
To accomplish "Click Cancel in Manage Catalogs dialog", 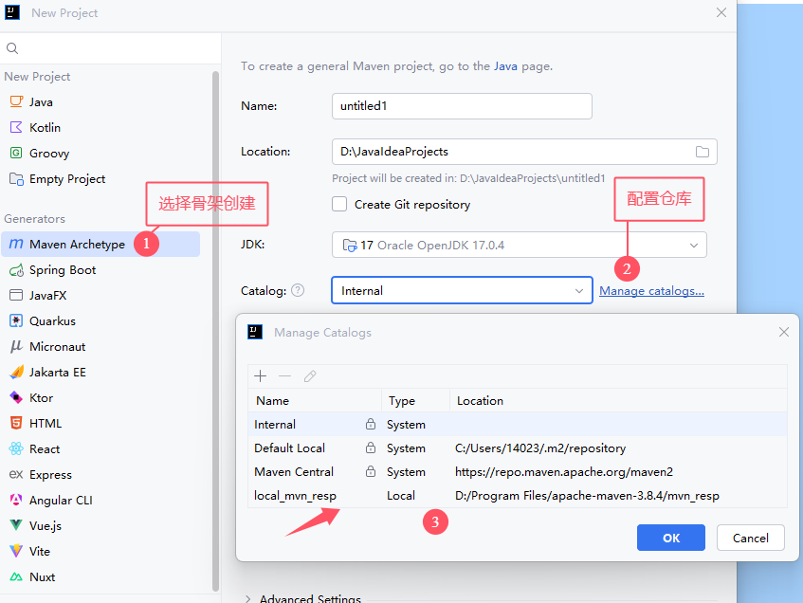I will click(750, 538).
